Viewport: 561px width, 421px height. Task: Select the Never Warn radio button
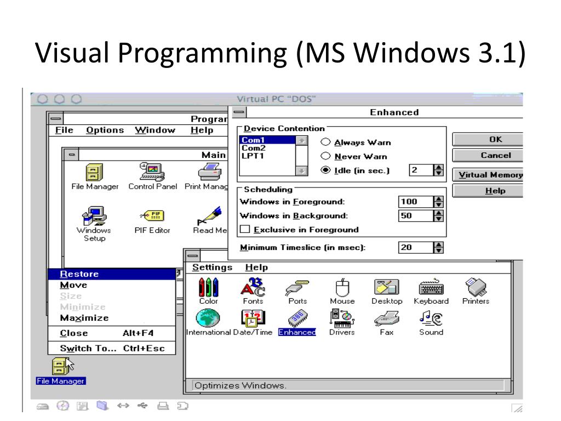tap(325, 156)
